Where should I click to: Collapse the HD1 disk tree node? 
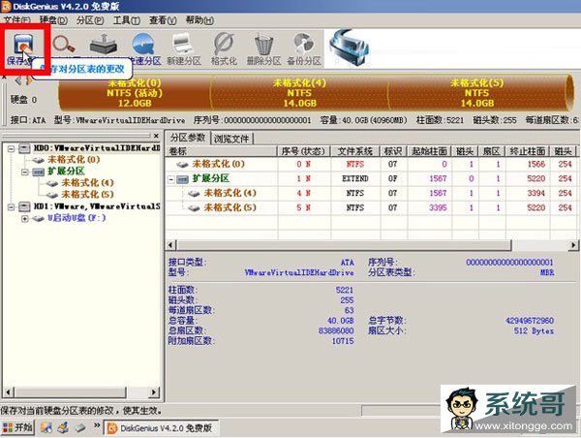(11, 206)
